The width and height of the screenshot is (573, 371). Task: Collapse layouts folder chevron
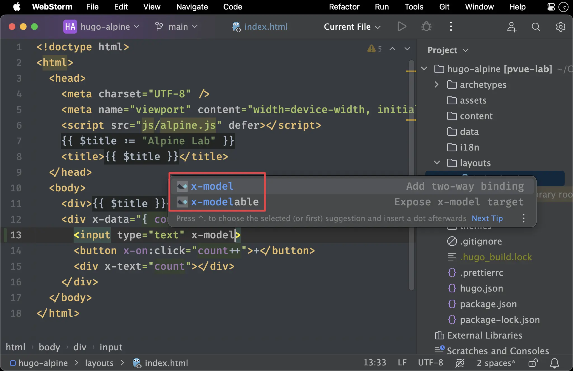coord(436,163)
